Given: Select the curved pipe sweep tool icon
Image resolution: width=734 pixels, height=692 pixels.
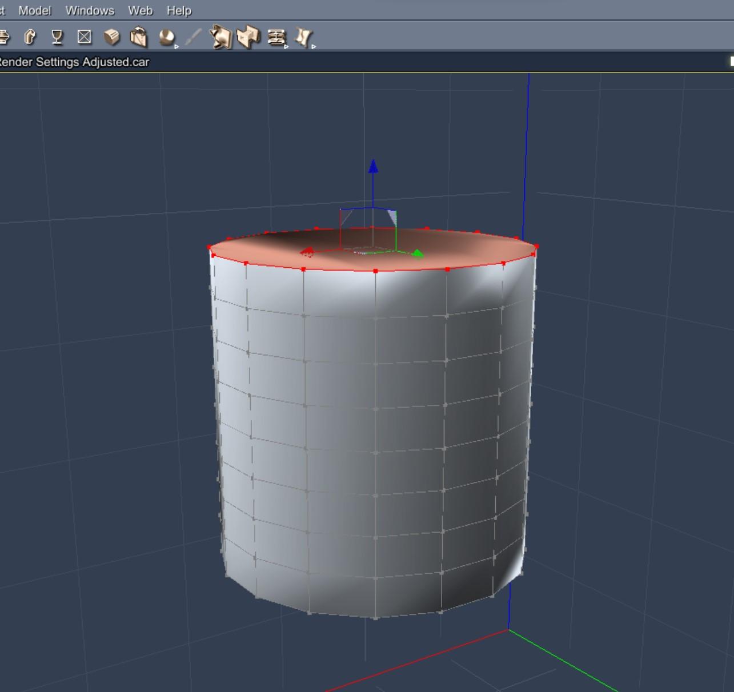Looking at the screenshot, I should tap(30, 37).
